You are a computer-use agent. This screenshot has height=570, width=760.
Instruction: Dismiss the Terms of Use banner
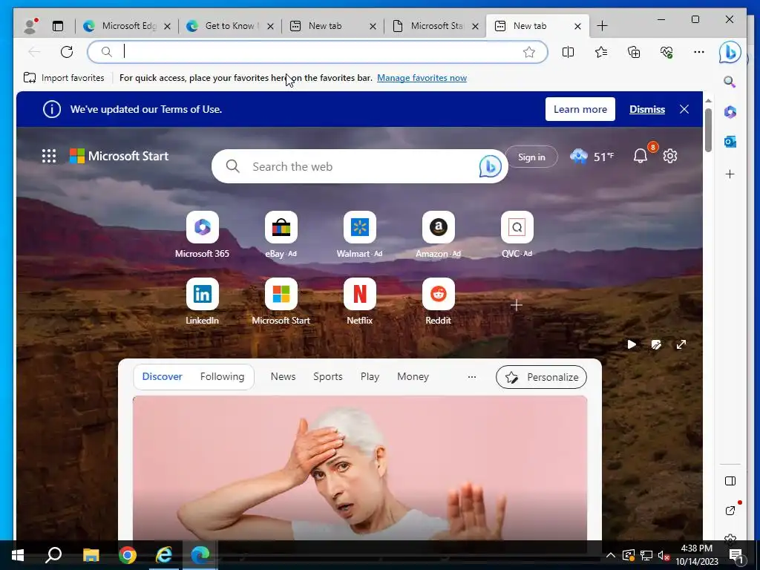(x=647, y=110)
